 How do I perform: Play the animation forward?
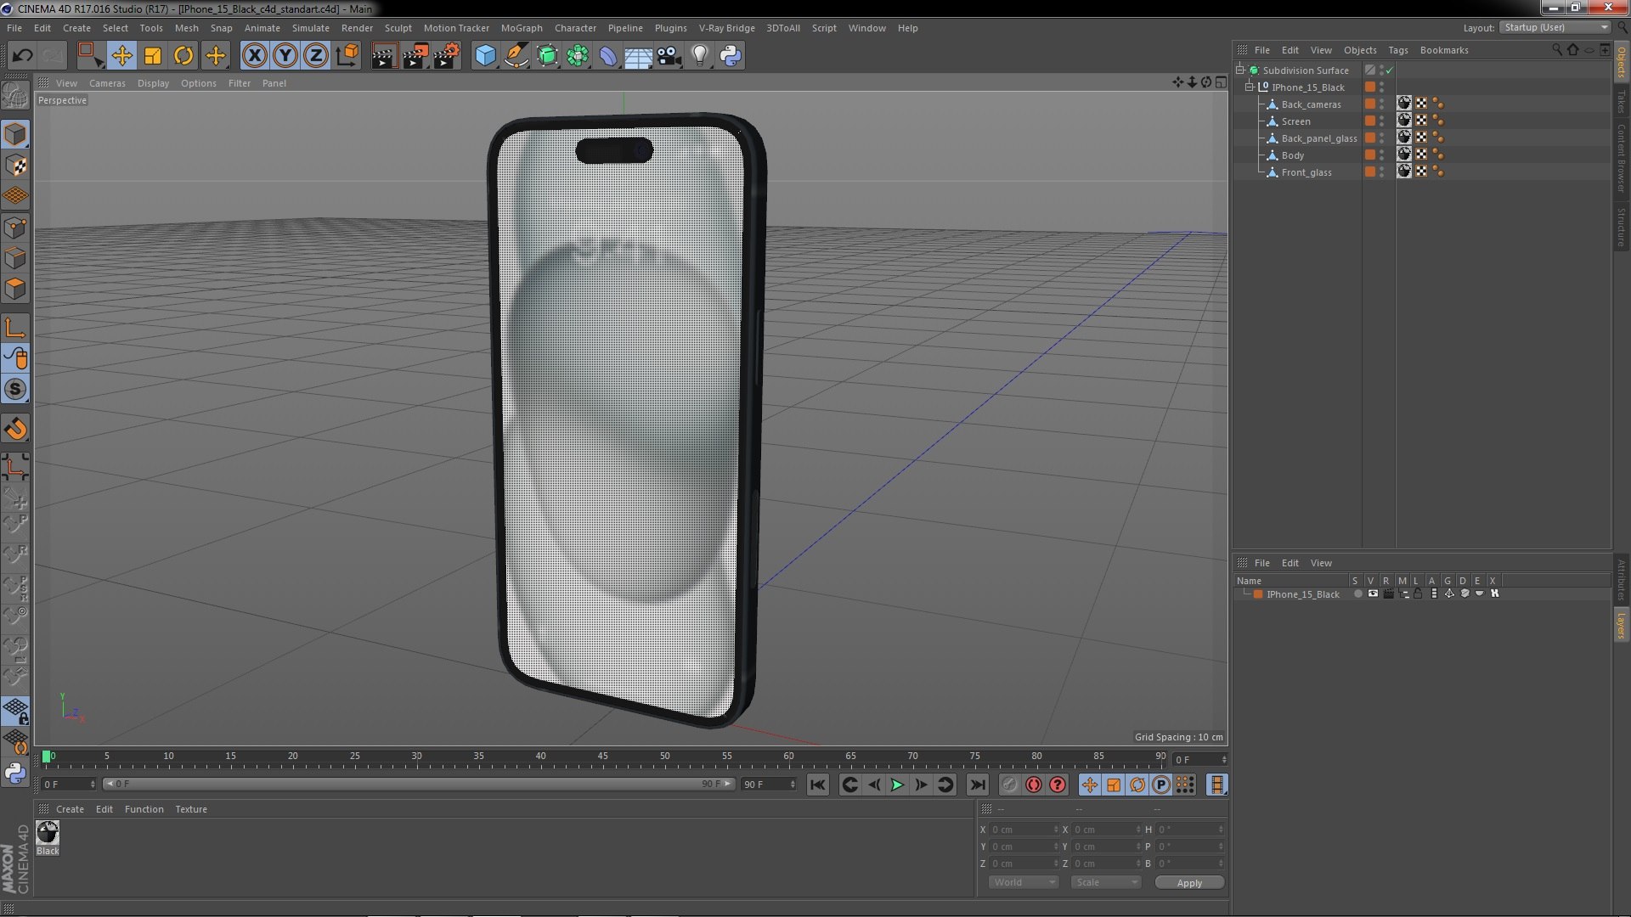pyautogui.click(x=896, y=785)
